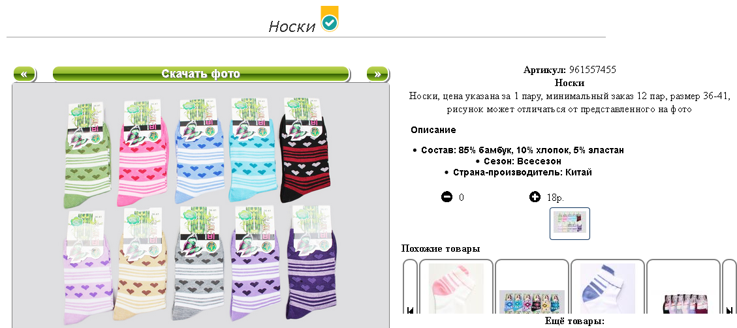This screenshot has width=737, height=328.
Task: Click Скачать фото to download photo
Action: [200, 74]
